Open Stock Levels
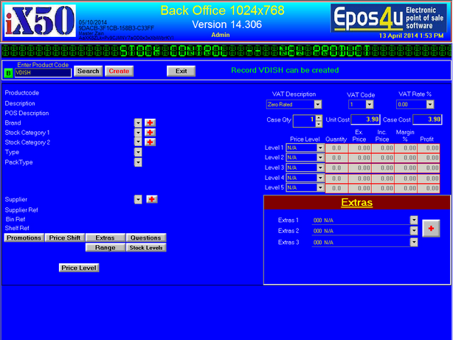Image resolution: width=453 pixels, height=340 pixels. 146,248
